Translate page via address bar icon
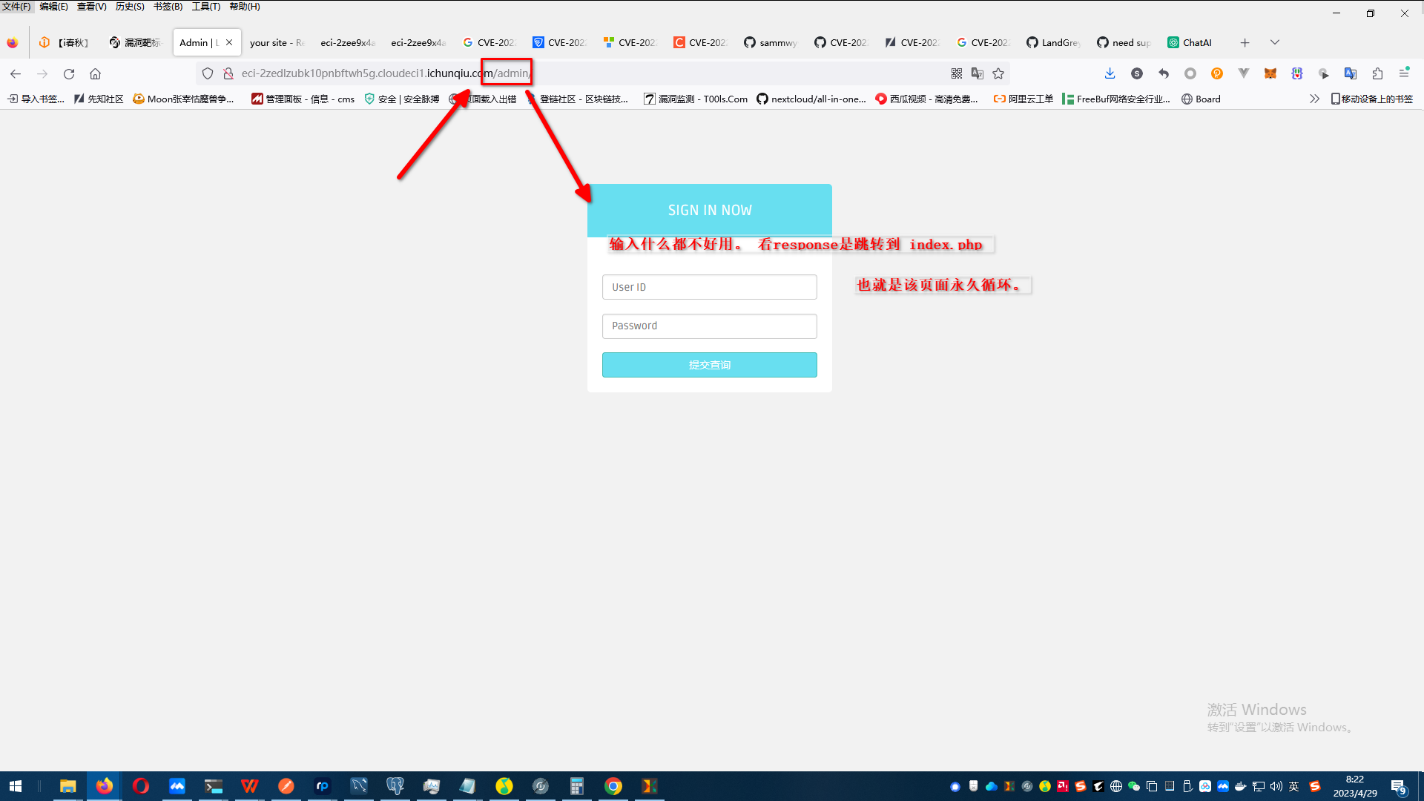Viewport: 1424px width, 801px height. (978, 73)
